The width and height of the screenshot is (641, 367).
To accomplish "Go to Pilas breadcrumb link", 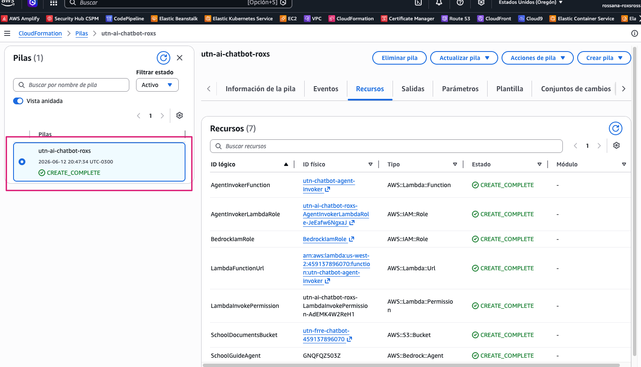I will point(82,33).
